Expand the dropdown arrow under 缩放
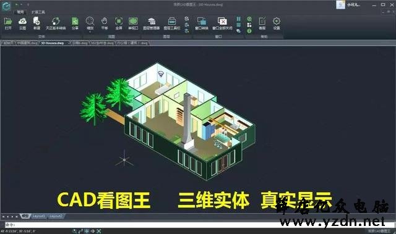The width and height of the screenshot is (396, 234). coord(90,32)
